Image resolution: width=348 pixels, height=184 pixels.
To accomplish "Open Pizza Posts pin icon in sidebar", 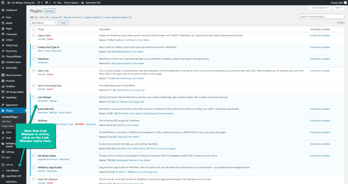I will [x=3, y=51].
